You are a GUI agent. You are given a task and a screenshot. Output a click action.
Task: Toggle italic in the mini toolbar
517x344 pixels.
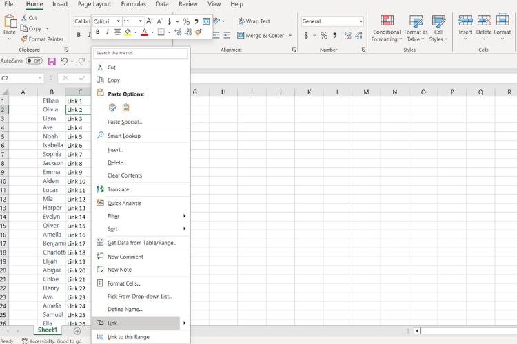[107, 32]
